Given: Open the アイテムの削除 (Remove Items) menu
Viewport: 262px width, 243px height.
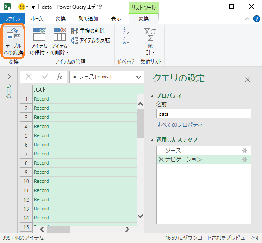Looking at the screenshot, I should coord(60,43).
